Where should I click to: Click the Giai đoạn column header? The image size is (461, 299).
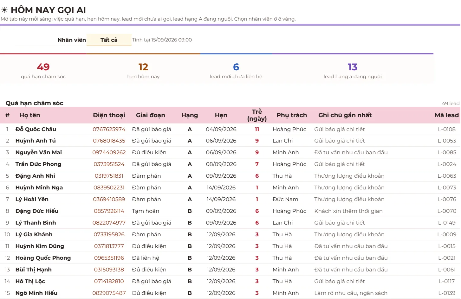click(x=151, y=115)
